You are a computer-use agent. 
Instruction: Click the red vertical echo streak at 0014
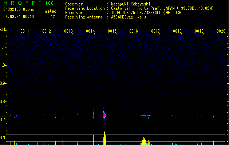[93, 116]
